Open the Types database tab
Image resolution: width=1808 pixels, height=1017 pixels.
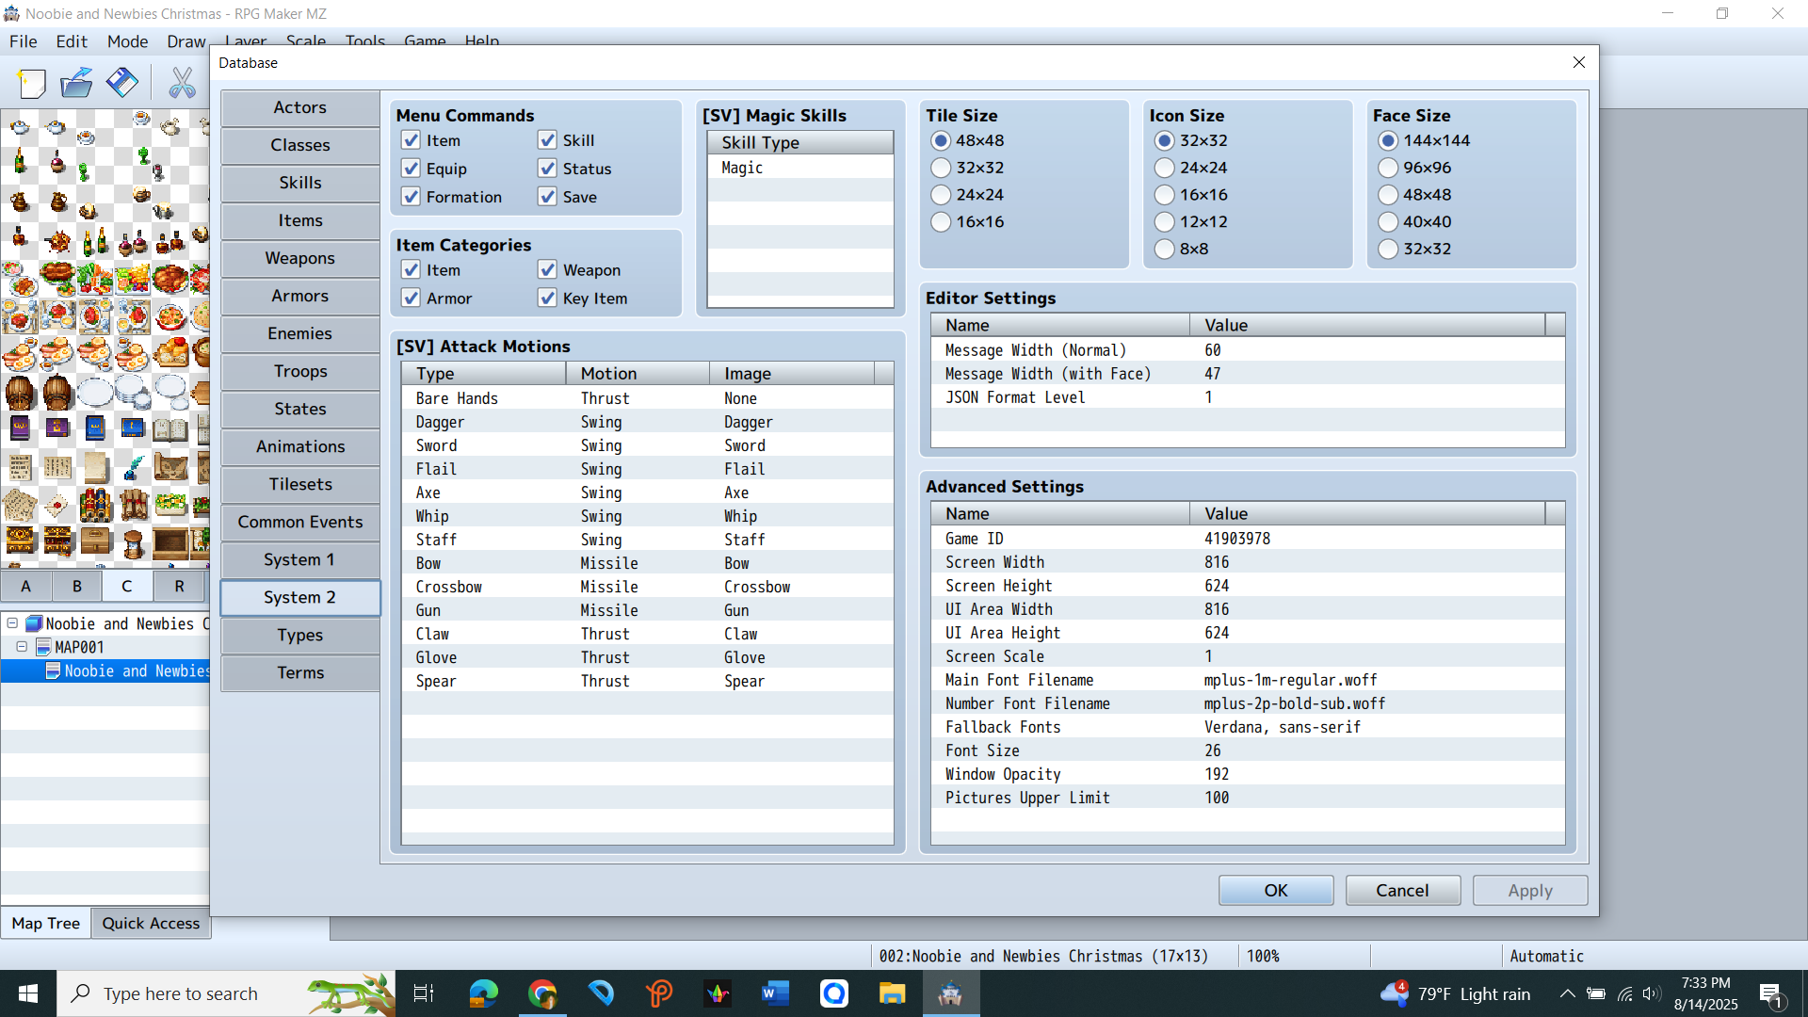click(300, 636)
